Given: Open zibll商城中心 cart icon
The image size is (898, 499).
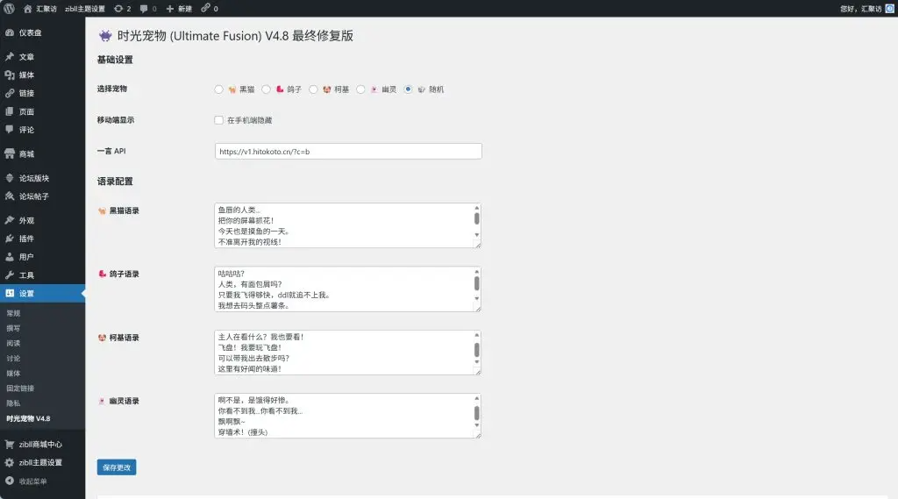Looking at the screenshot, I should [x=10, y=444].
